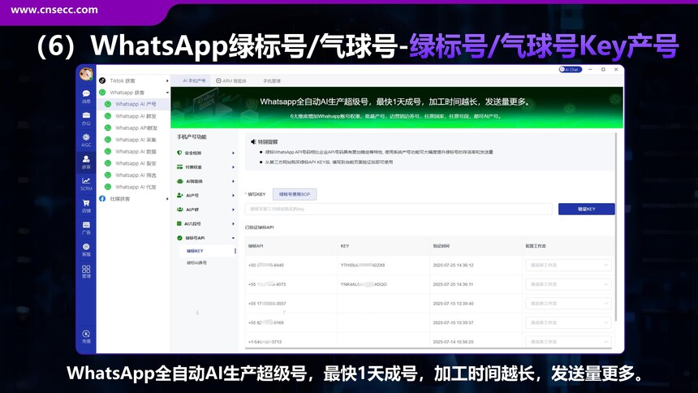698x393 pixels.
Task: Select the 获客 person icon in the sidebar
Action: point(86,162)
